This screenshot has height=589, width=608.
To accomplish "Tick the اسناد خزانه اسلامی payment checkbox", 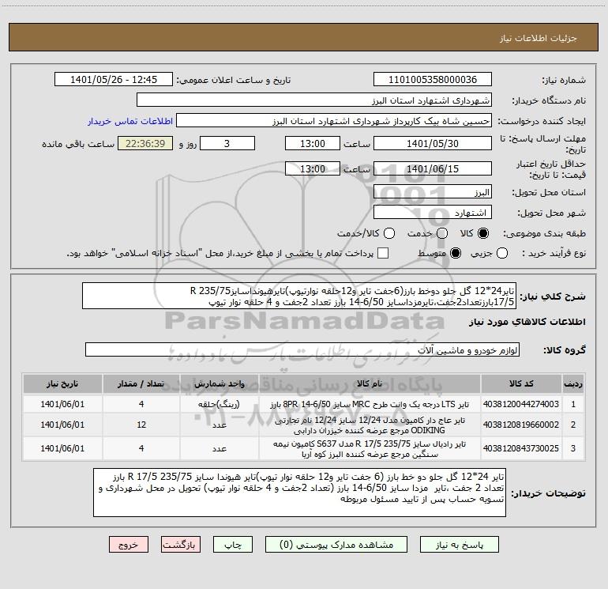I will [x=383, y=254].
